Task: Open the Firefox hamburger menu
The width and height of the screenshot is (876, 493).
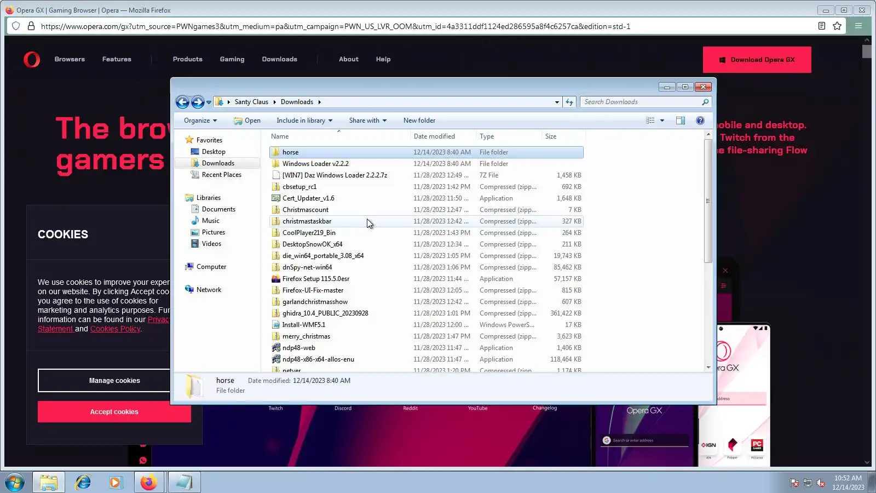Action: (x=858, y=26)
